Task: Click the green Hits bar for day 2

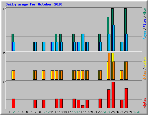Action: (13, 38)
